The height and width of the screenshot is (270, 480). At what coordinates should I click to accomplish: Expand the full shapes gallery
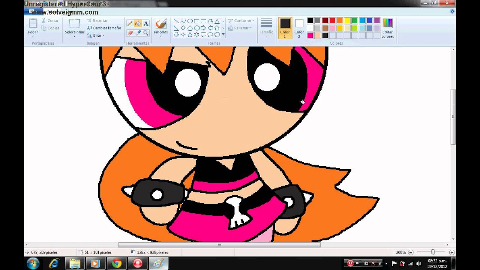[x=223, y=35]
